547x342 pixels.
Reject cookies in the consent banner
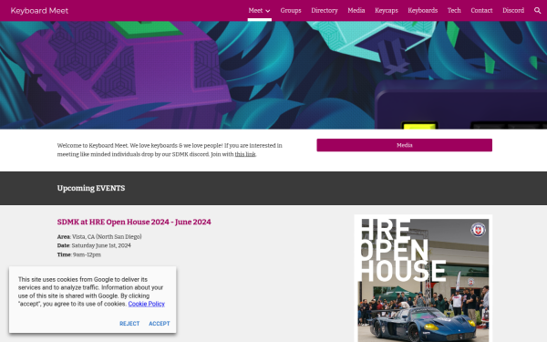(129, 324)
